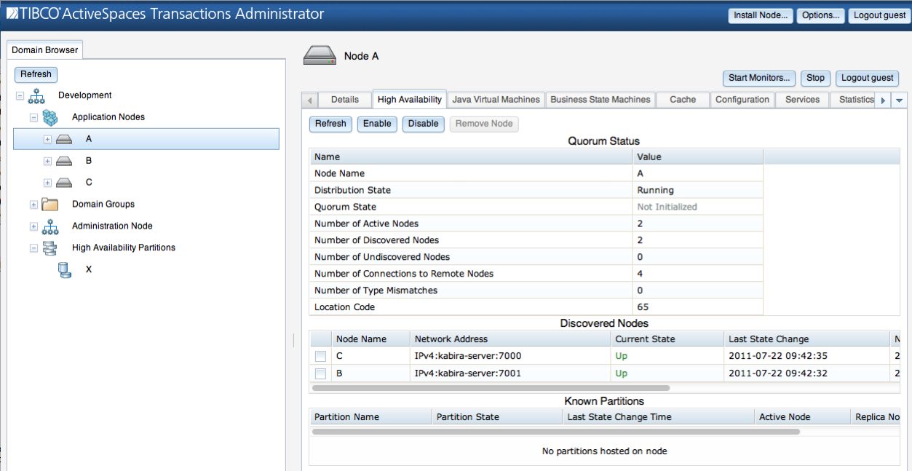912x471 pixels.
Task: Open the Domain Groups folder icon
Action: pyautogui.click(x=49, y=204)
